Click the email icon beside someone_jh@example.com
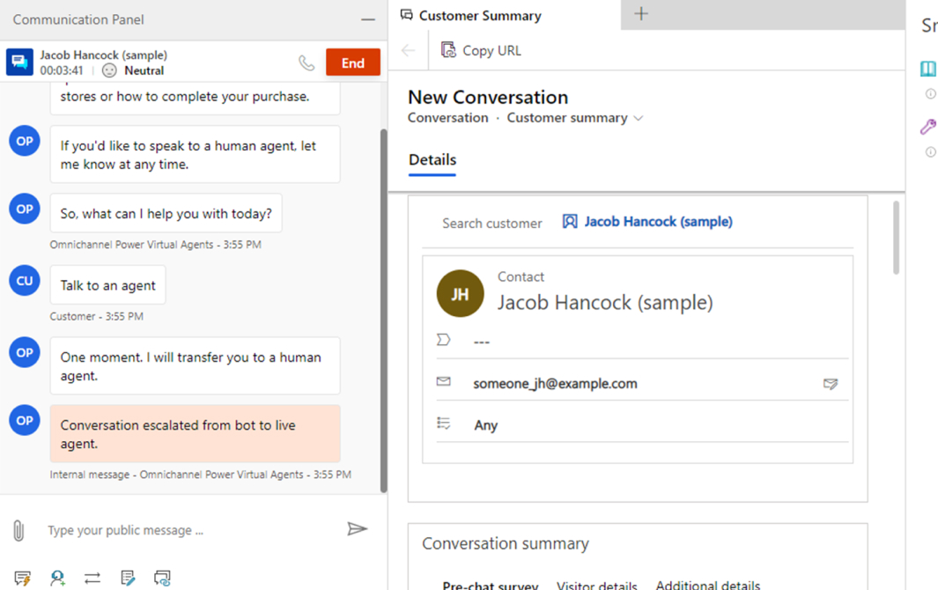The width and height of the screenshot is (938, 590). tap(830, 384)
